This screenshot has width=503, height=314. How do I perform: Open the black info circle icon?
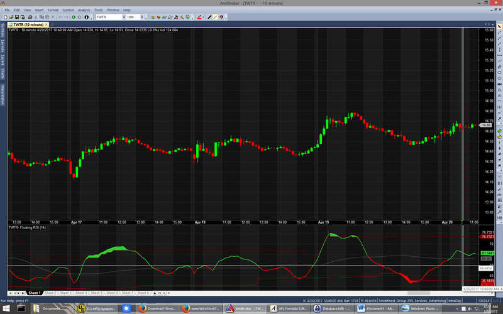[86, 17]
